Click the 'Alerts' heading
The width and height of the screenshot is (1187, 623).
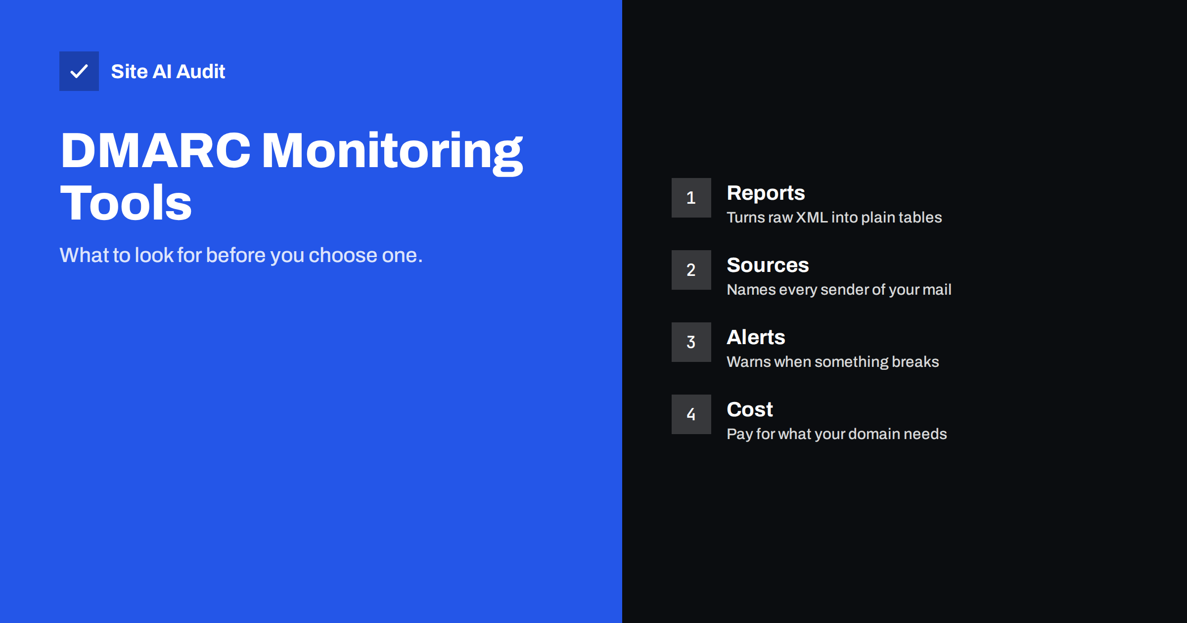pyautogui.click(x=756, y=337)
